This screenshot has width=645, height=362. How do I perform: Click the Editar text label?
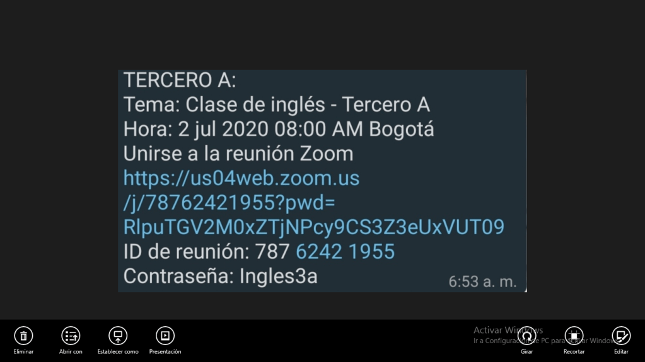(x=621, y=352)
